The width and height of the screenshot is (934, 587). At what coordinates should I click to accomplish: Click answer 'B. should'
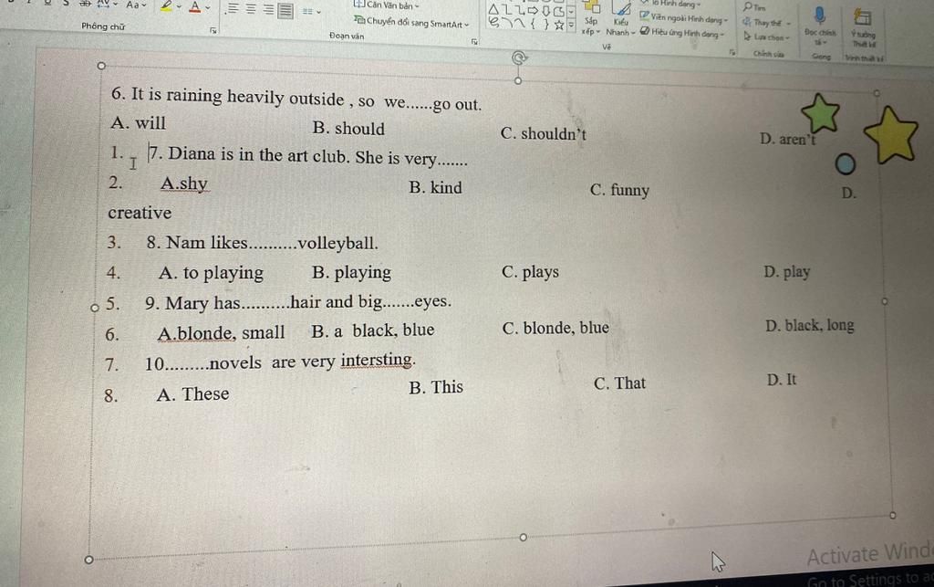(348, 129)
